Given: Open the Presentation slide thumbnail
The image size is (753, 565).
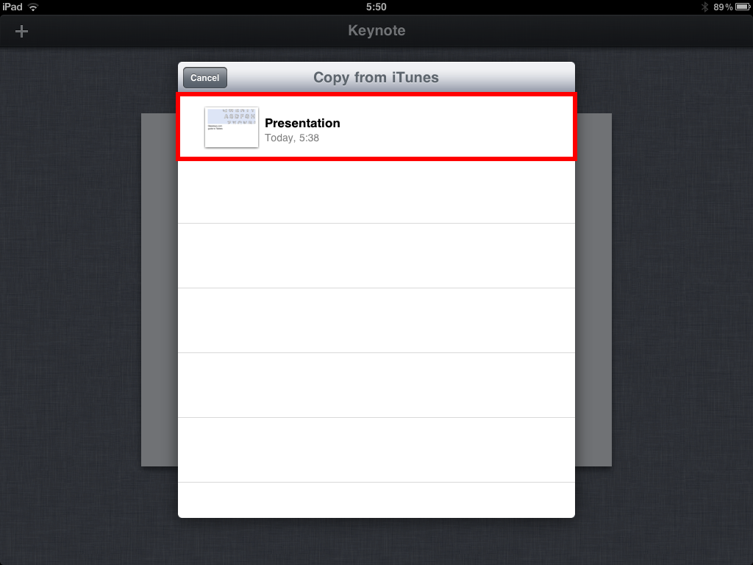Looking at the screenshot, I should 232,127.
